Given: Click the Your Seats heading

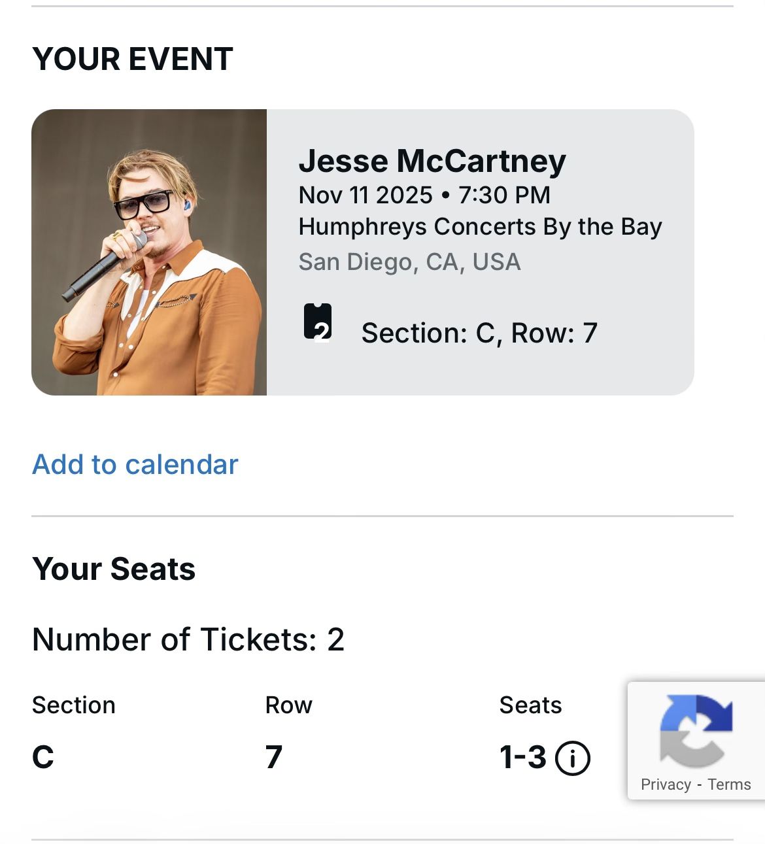Looking at the screenshot, I should [x=114, y=569].
